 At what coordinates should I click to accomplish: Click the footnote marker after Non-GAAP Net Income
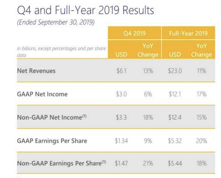(84, 116)
